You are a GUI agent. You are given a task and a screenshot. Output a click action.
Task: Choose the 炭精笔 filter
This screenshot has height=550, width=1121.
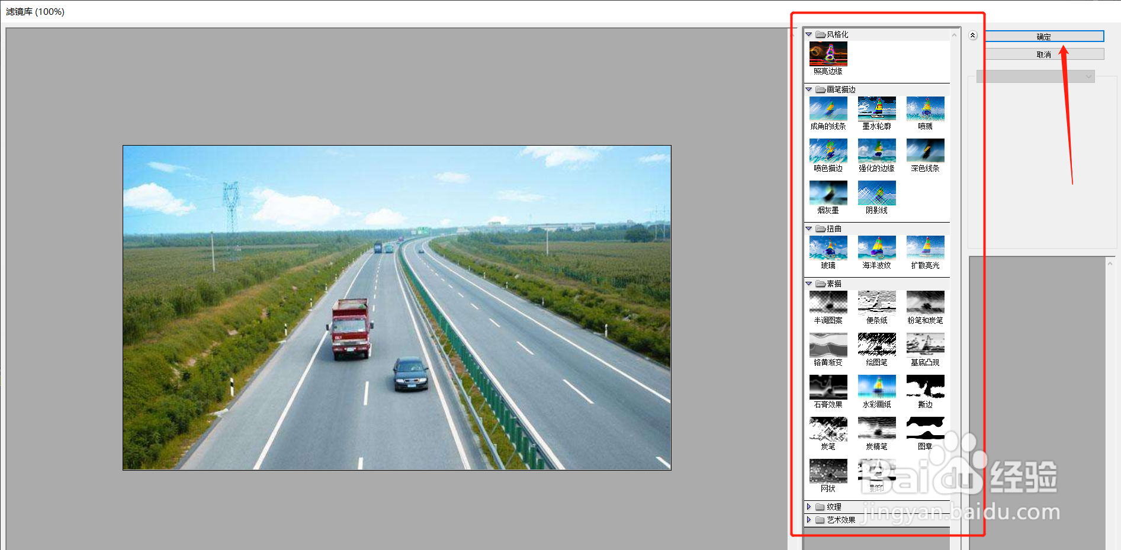point(876,429)
